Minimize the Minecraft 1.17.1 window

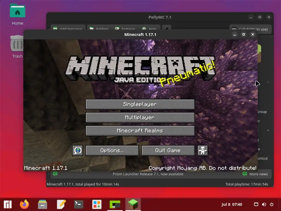(x=235, y=34)
